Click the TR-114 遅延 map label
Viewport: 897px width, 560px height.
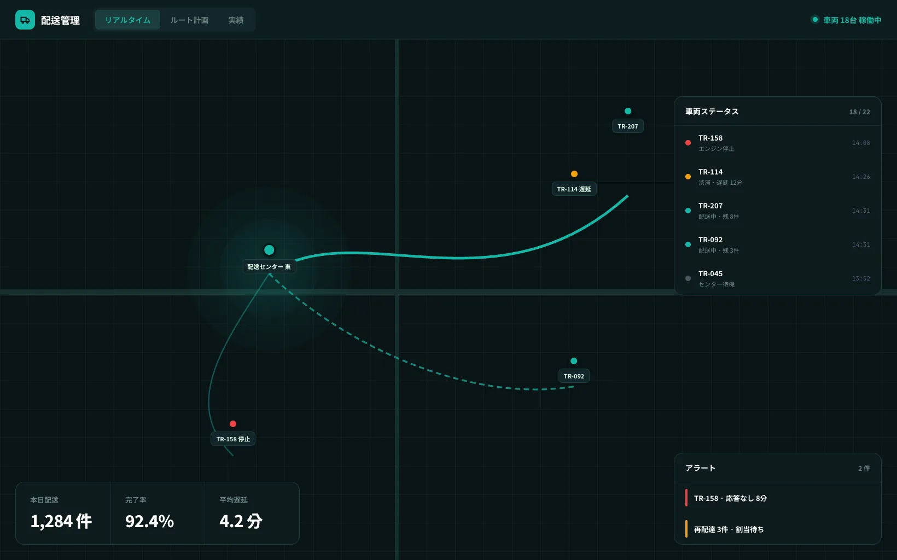point(574,189)
